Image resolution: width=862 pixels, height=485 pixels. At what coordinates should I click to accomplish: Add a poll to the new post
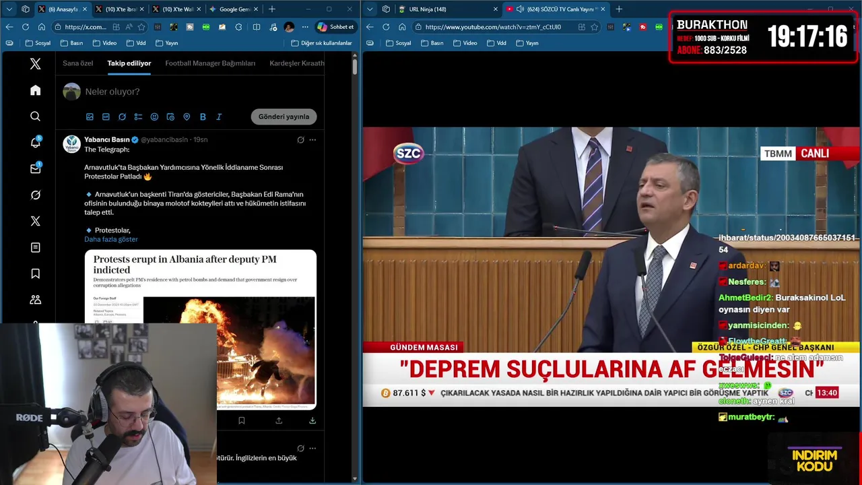tap(138, 117)
